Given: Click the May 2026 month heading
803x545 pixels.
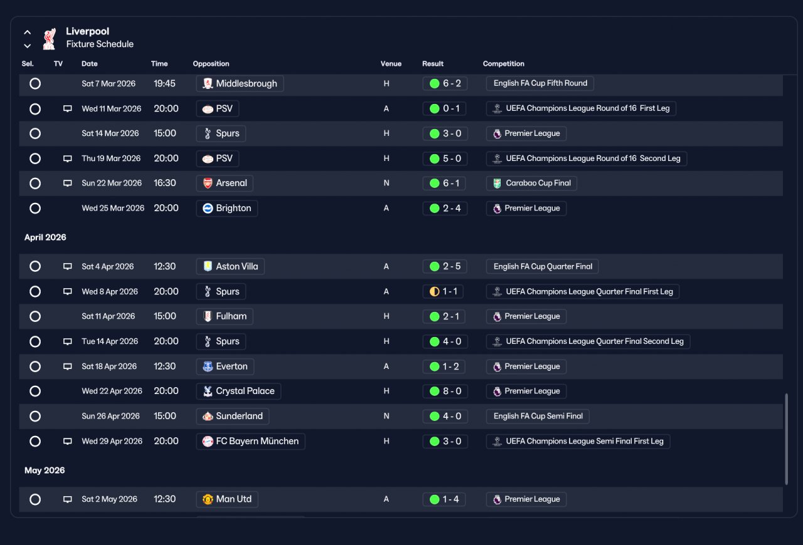Looking at the screenshot, I should coord(45,470).
